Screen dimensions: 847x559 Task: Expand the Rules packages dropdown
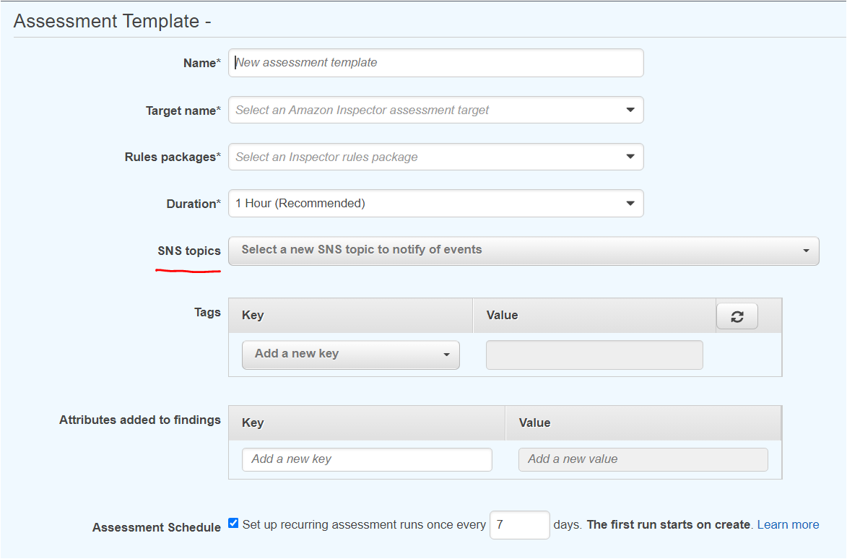click(x=435, y=157)
